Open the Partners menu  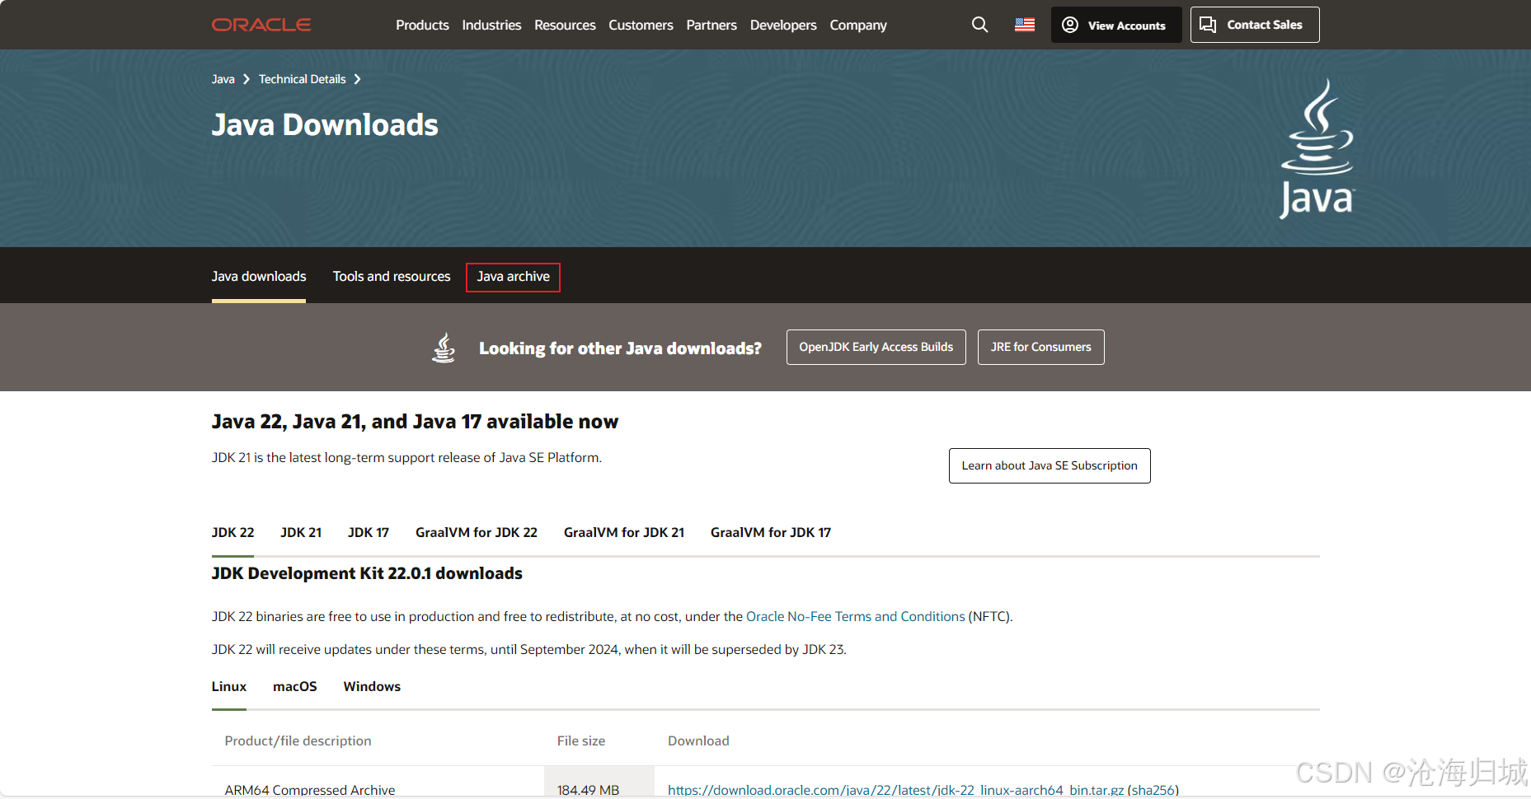point(711,26)
